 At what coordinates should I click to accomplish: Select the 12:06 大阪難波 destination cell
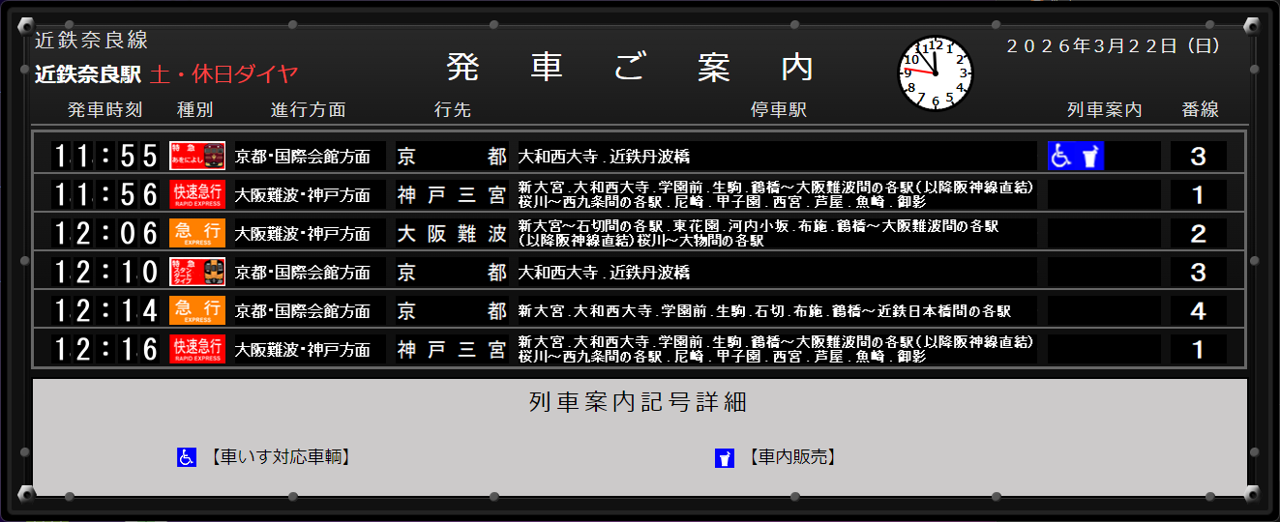[x=452, y=233]
